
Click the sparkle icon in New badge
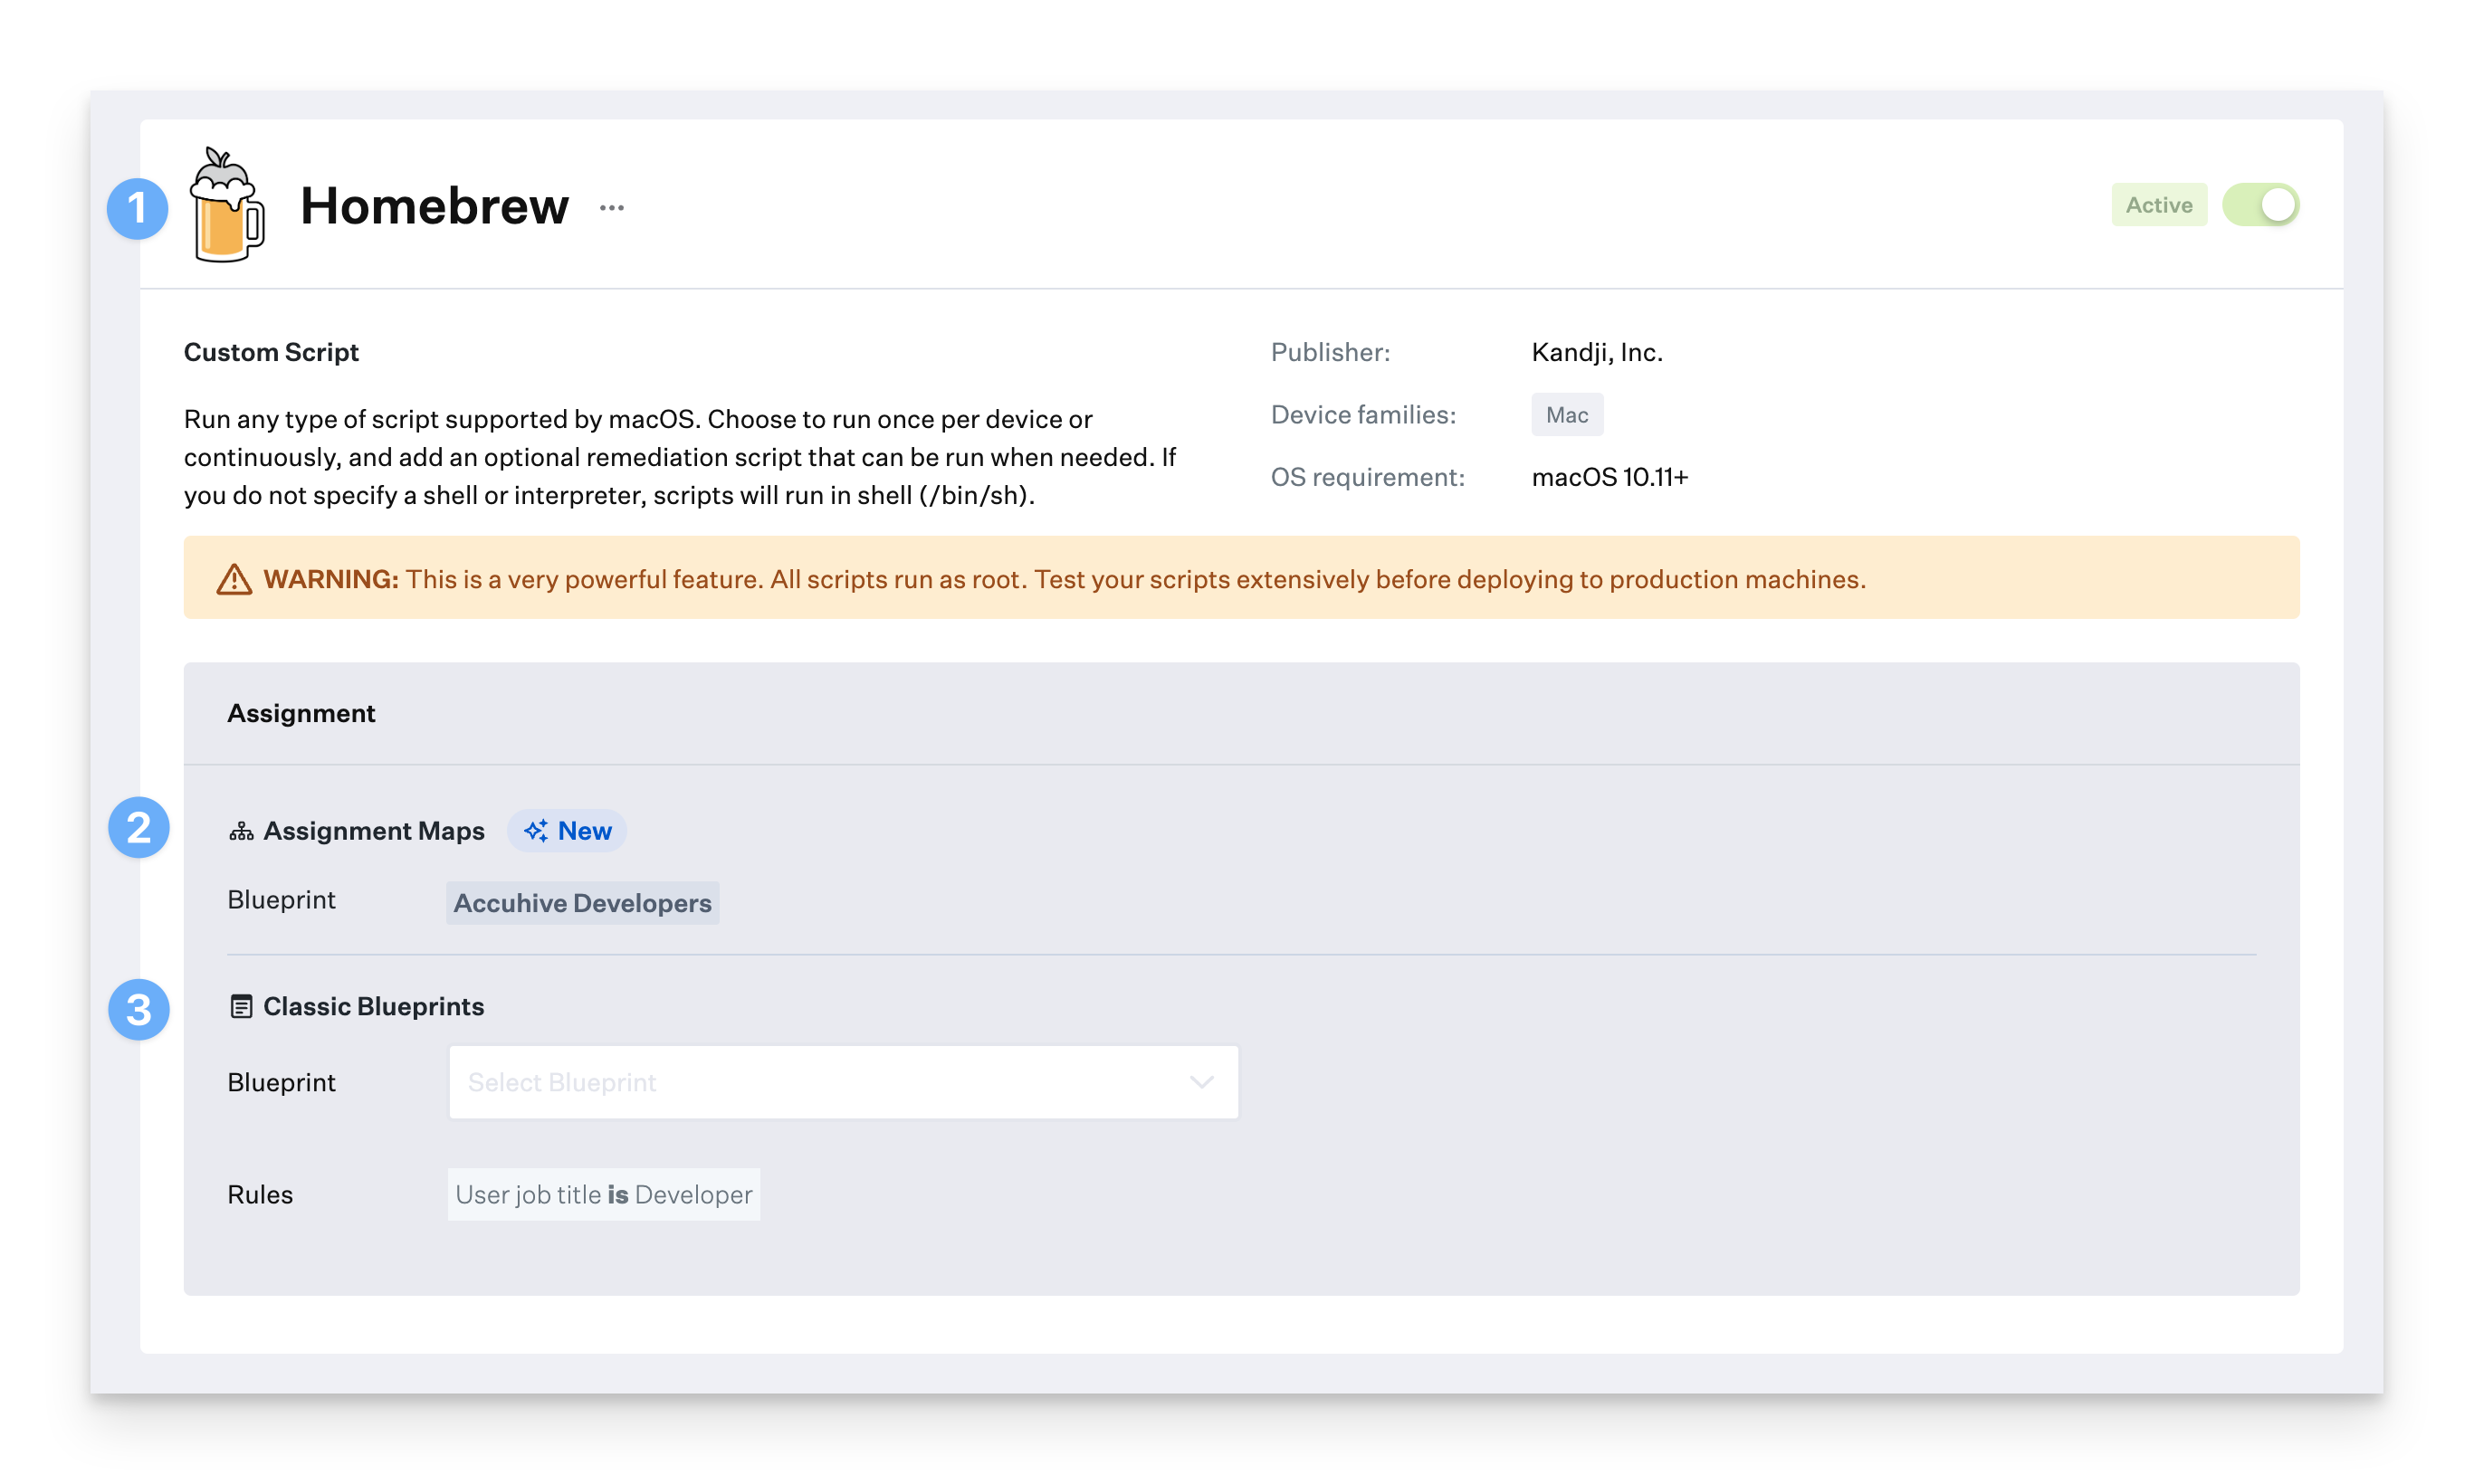click(x=536, y=831)
